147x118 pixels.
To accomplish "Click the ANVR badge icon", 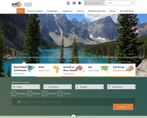I will click(x=74, y=3).
